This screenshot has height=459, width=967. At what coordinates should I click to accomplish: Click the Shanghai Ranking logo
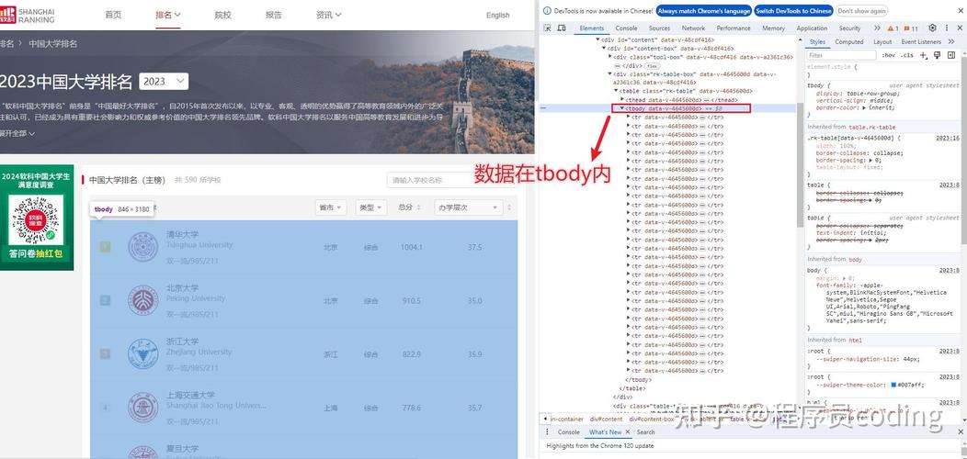[x=28, y=15]
